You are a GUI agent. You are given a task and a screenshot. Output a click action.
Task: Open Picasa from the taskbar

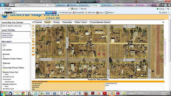click(x=68, y=94)
